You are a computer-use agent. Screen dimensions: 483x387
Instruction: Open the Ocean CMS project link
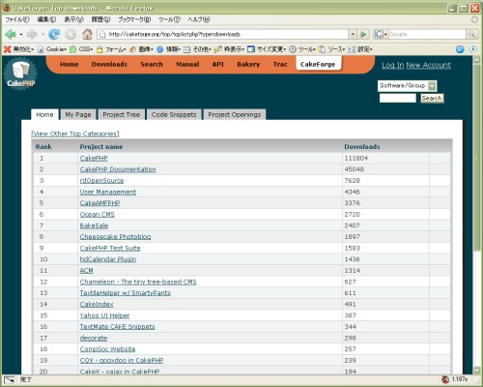coord(98,214)
